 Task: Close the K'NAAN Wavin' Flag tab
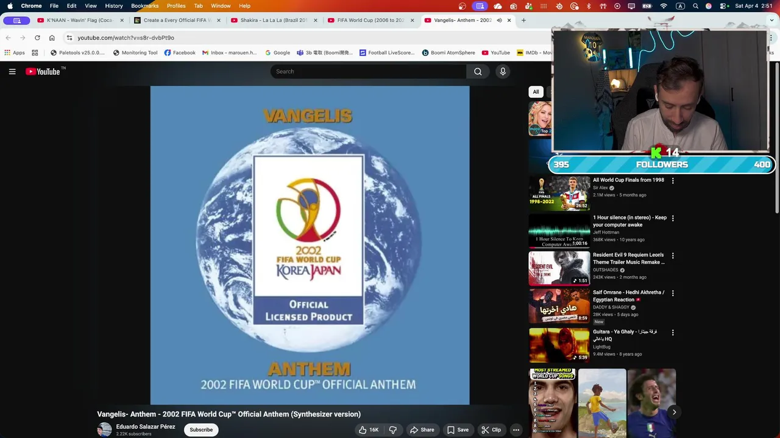click(x=122, y=20)
